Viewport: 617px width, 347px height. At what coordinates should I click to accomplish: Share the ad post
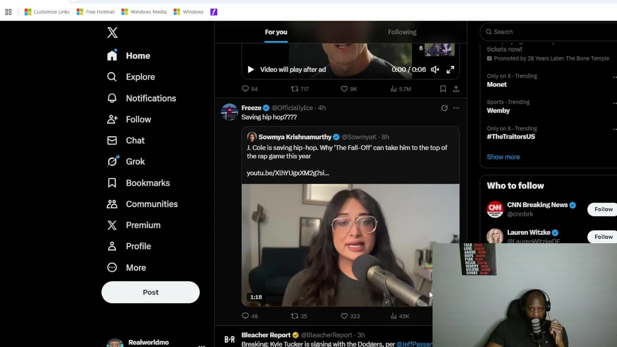pyautogui.click(x=456, y=89)
